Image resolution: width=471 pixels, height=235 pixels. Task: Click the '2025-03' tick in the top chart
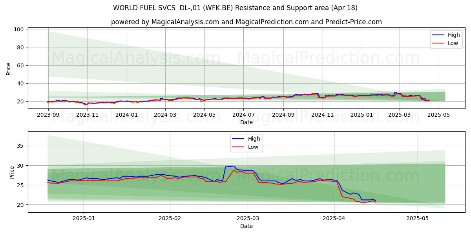pos(400,115)
